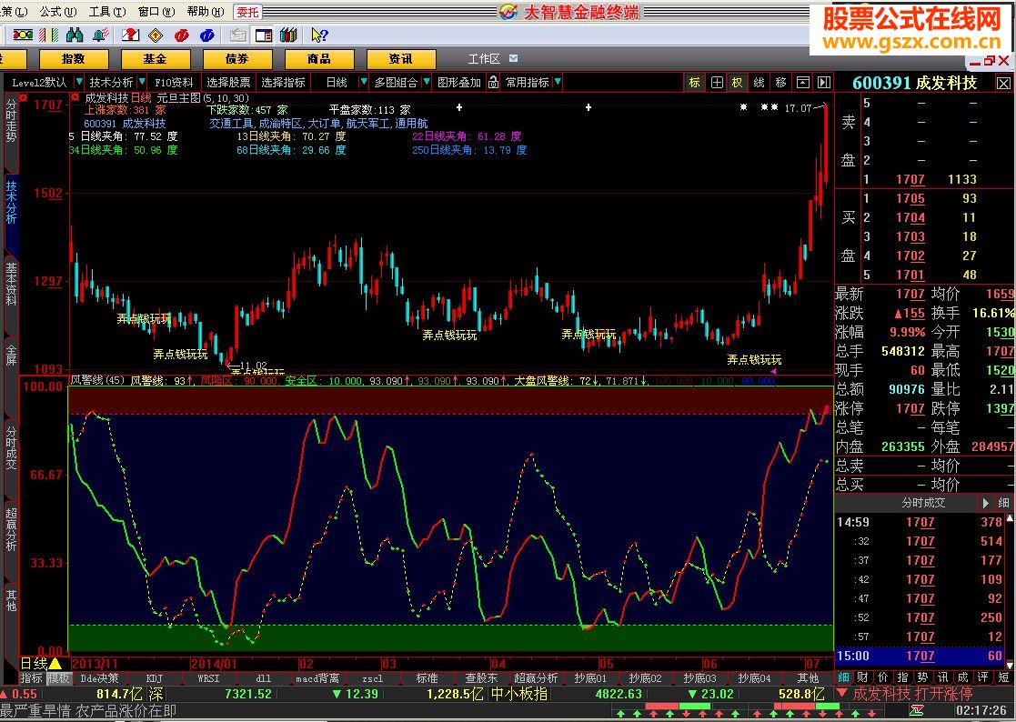Switch to the Dde决策 indicator tab
Viewport: 1016px width, 722px height.
pos(100,678)
